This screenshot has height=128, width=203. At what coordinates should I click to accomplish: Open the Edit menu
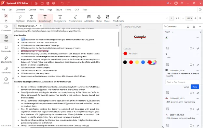[x=10, y=9]
